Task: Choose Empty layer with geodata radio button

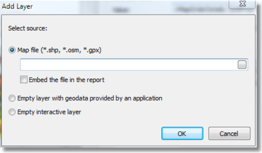Action: [12, 98]
